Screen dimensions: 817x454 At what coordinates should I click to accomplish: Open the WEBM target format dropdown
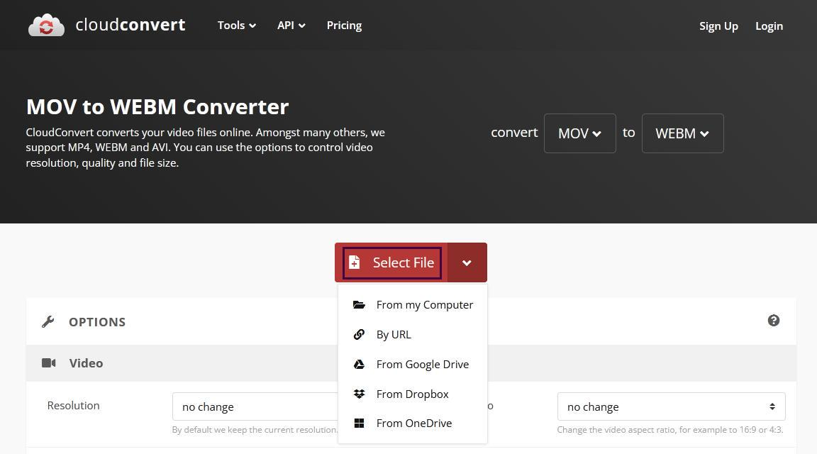click(682, 133)
